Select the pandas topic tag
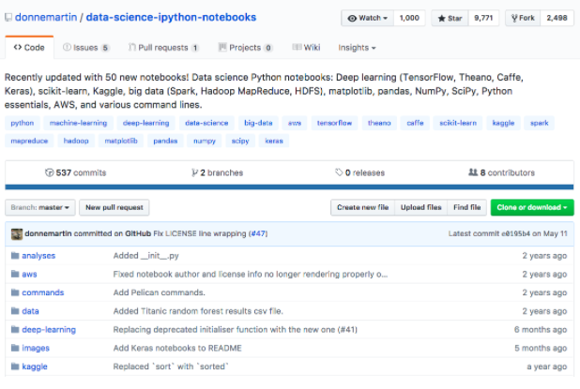 click(165, 141)
